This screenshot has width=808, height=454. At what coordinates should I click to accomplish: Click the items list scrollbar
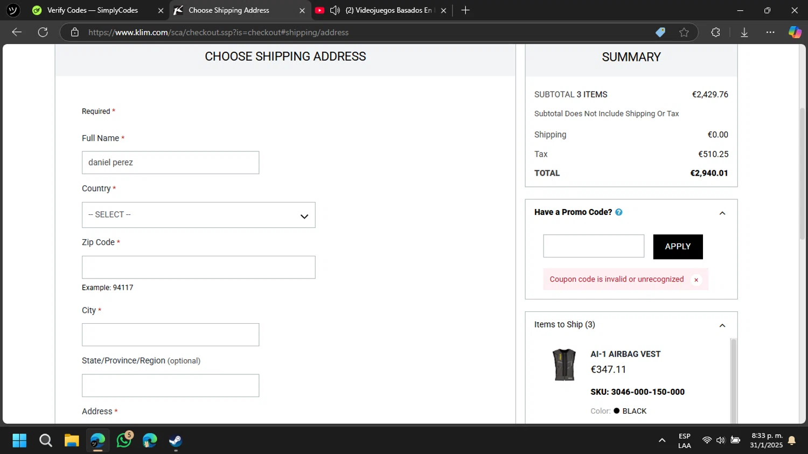(x=733, y=380)
